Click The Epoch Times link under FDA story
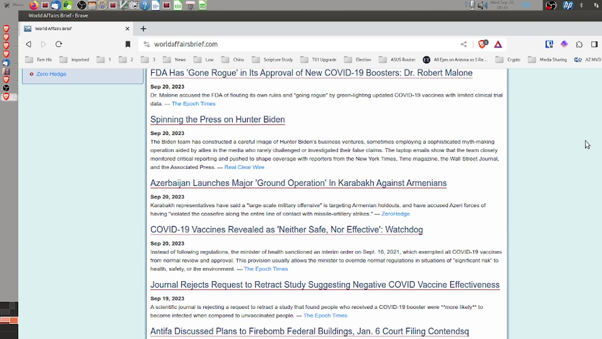Image resolution: width=602 pixels, height=339 pixels. (193, 104)
